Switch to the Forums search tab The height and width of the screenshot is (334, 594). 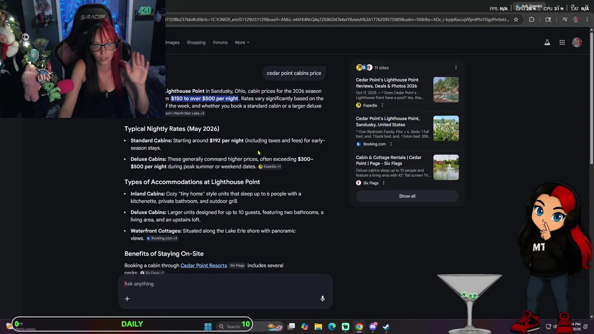(x=220, y=42)
